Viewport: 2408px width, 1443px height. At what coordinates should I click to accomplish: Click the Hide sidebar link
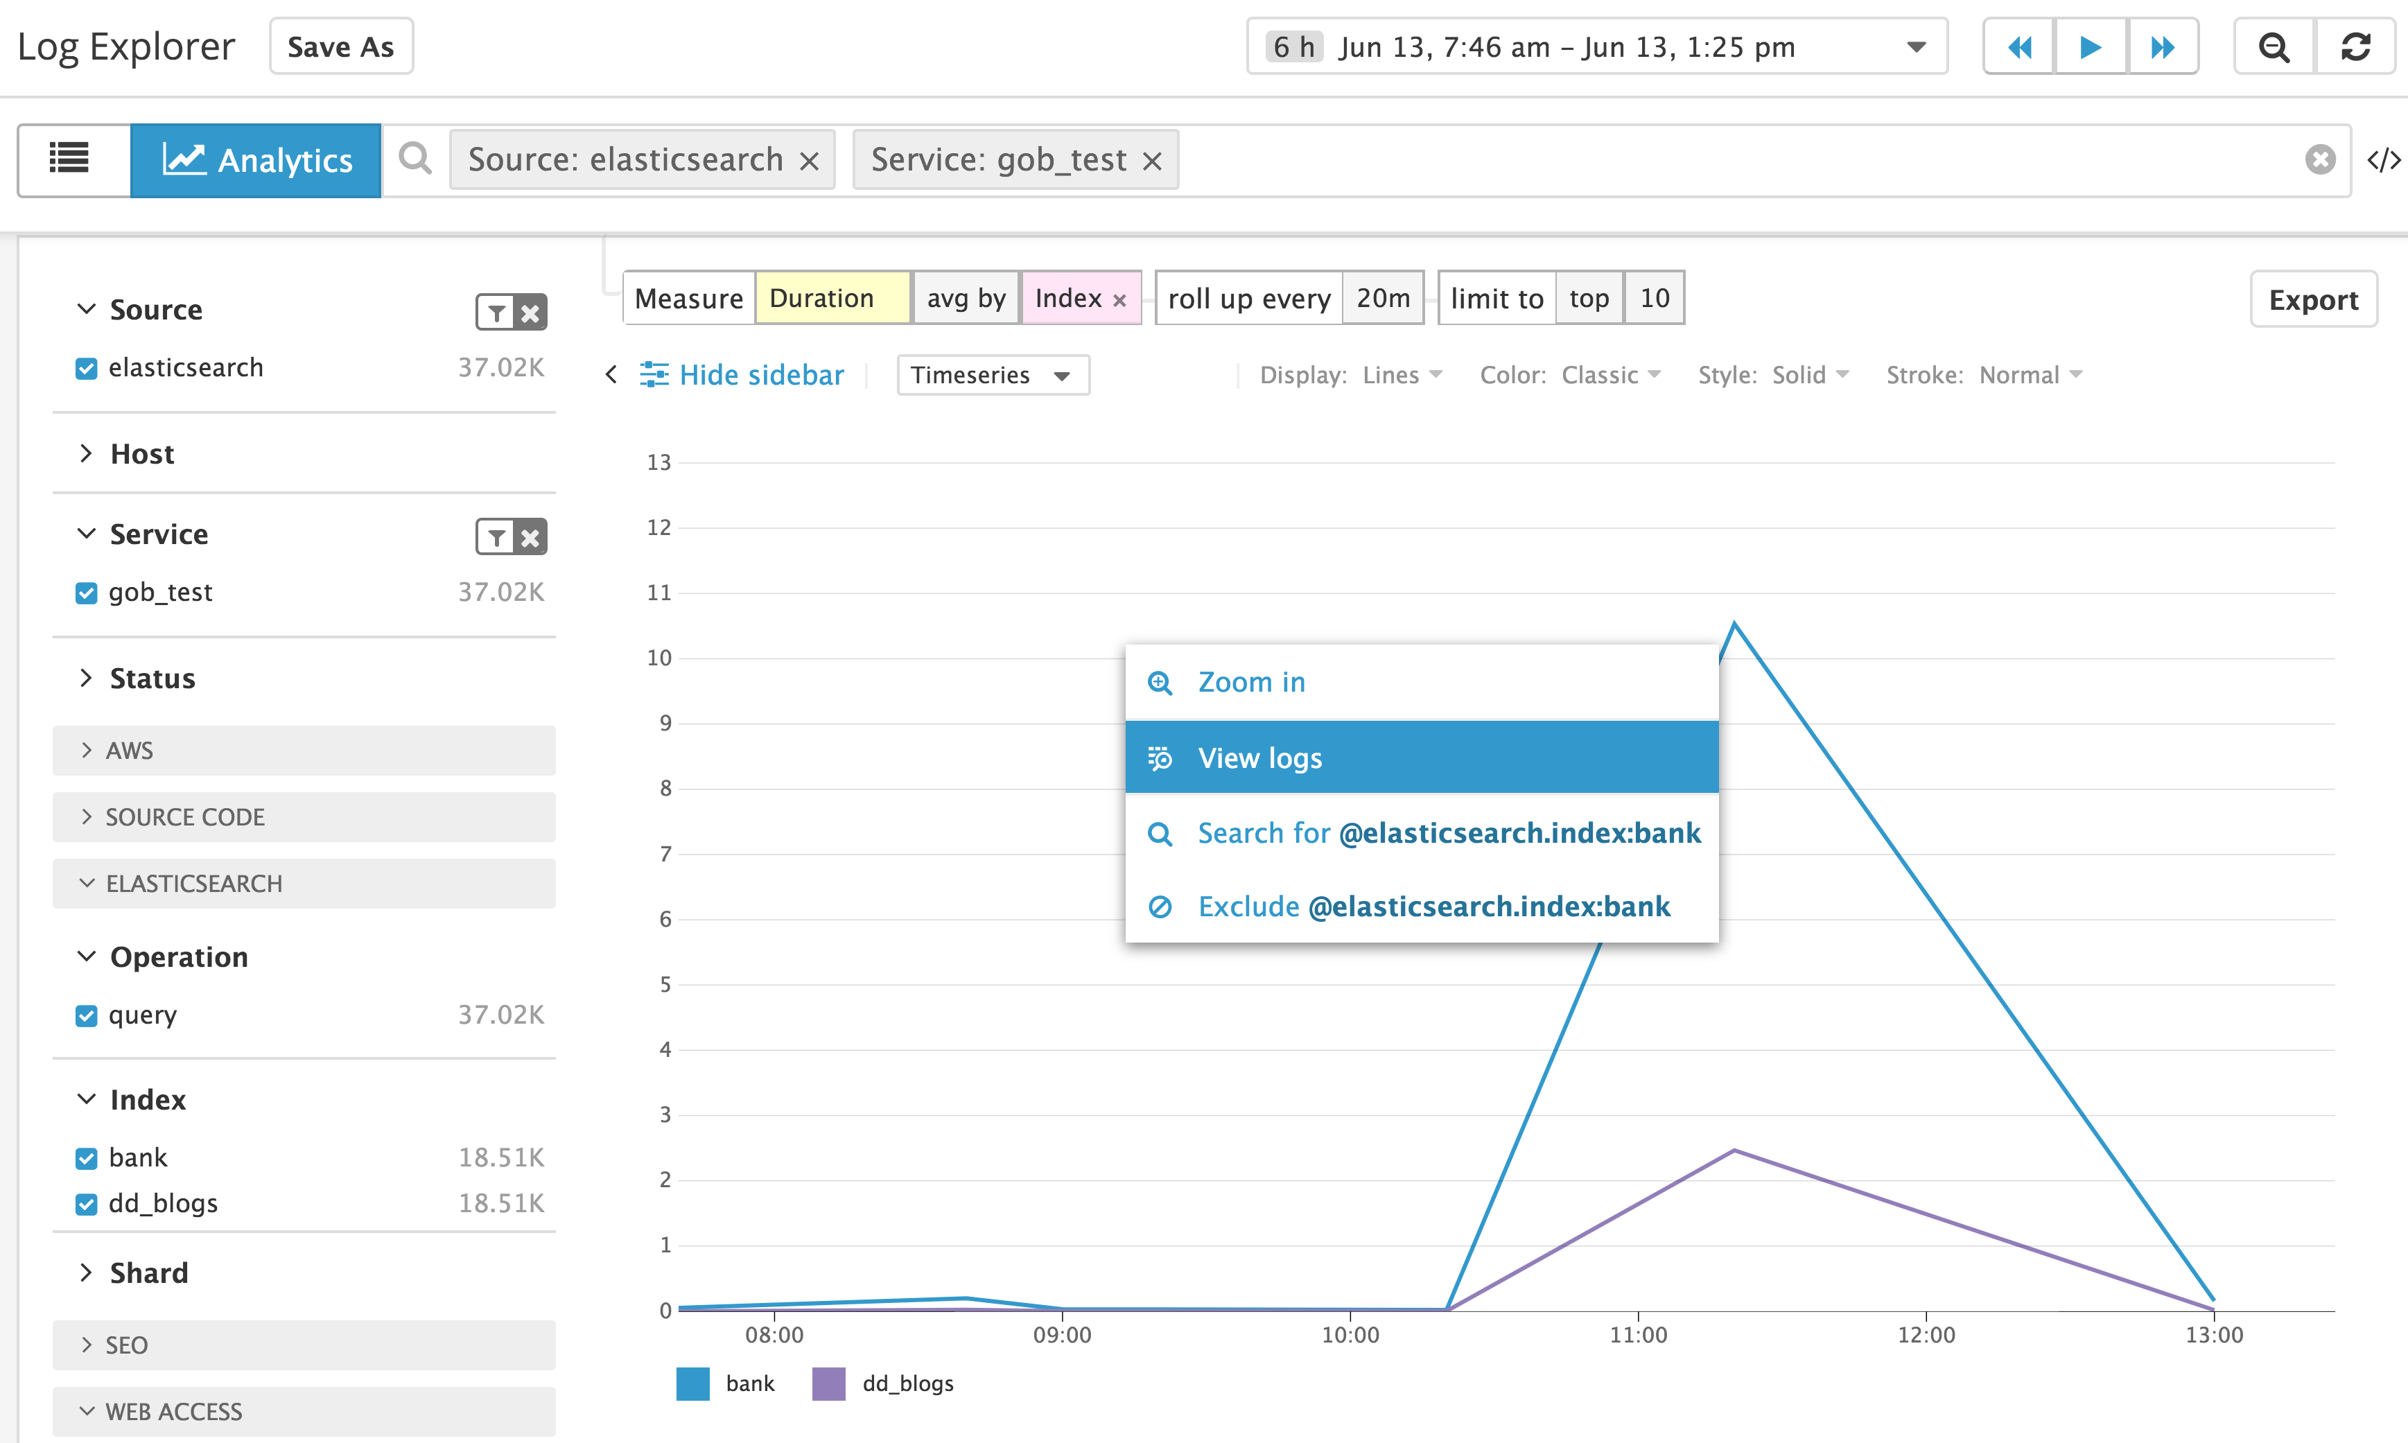761,374
